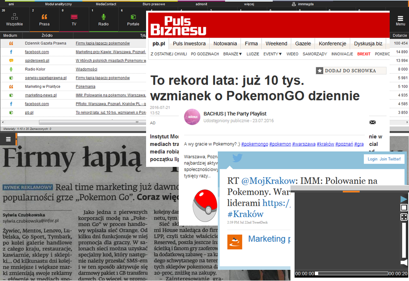Click the press icon in Dziennik Gazeta Prawna row
The height and width of the screenshot is (281, 409).
click(x=11, y=43)
